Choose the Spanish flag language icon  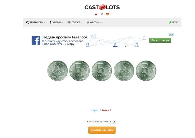click(108, 14)
